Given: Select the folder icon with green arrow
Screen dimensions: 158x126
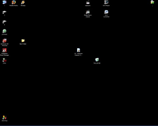Looking at the screenshot, I should [x=152, y=2].
